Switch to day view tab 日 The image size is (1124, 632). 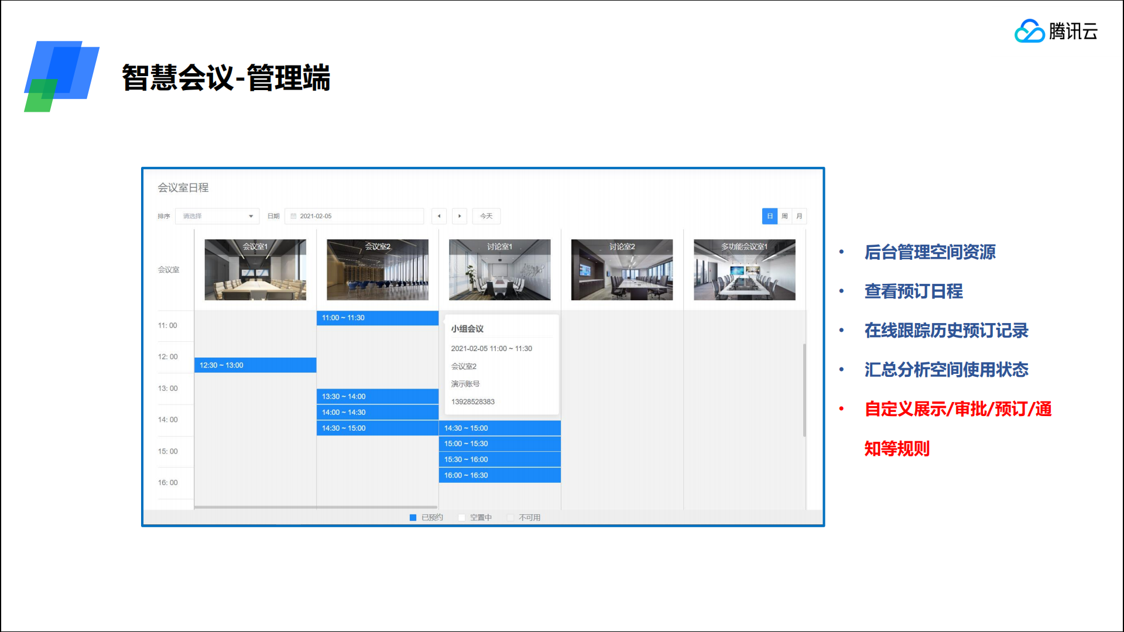[x=770, y=216]
